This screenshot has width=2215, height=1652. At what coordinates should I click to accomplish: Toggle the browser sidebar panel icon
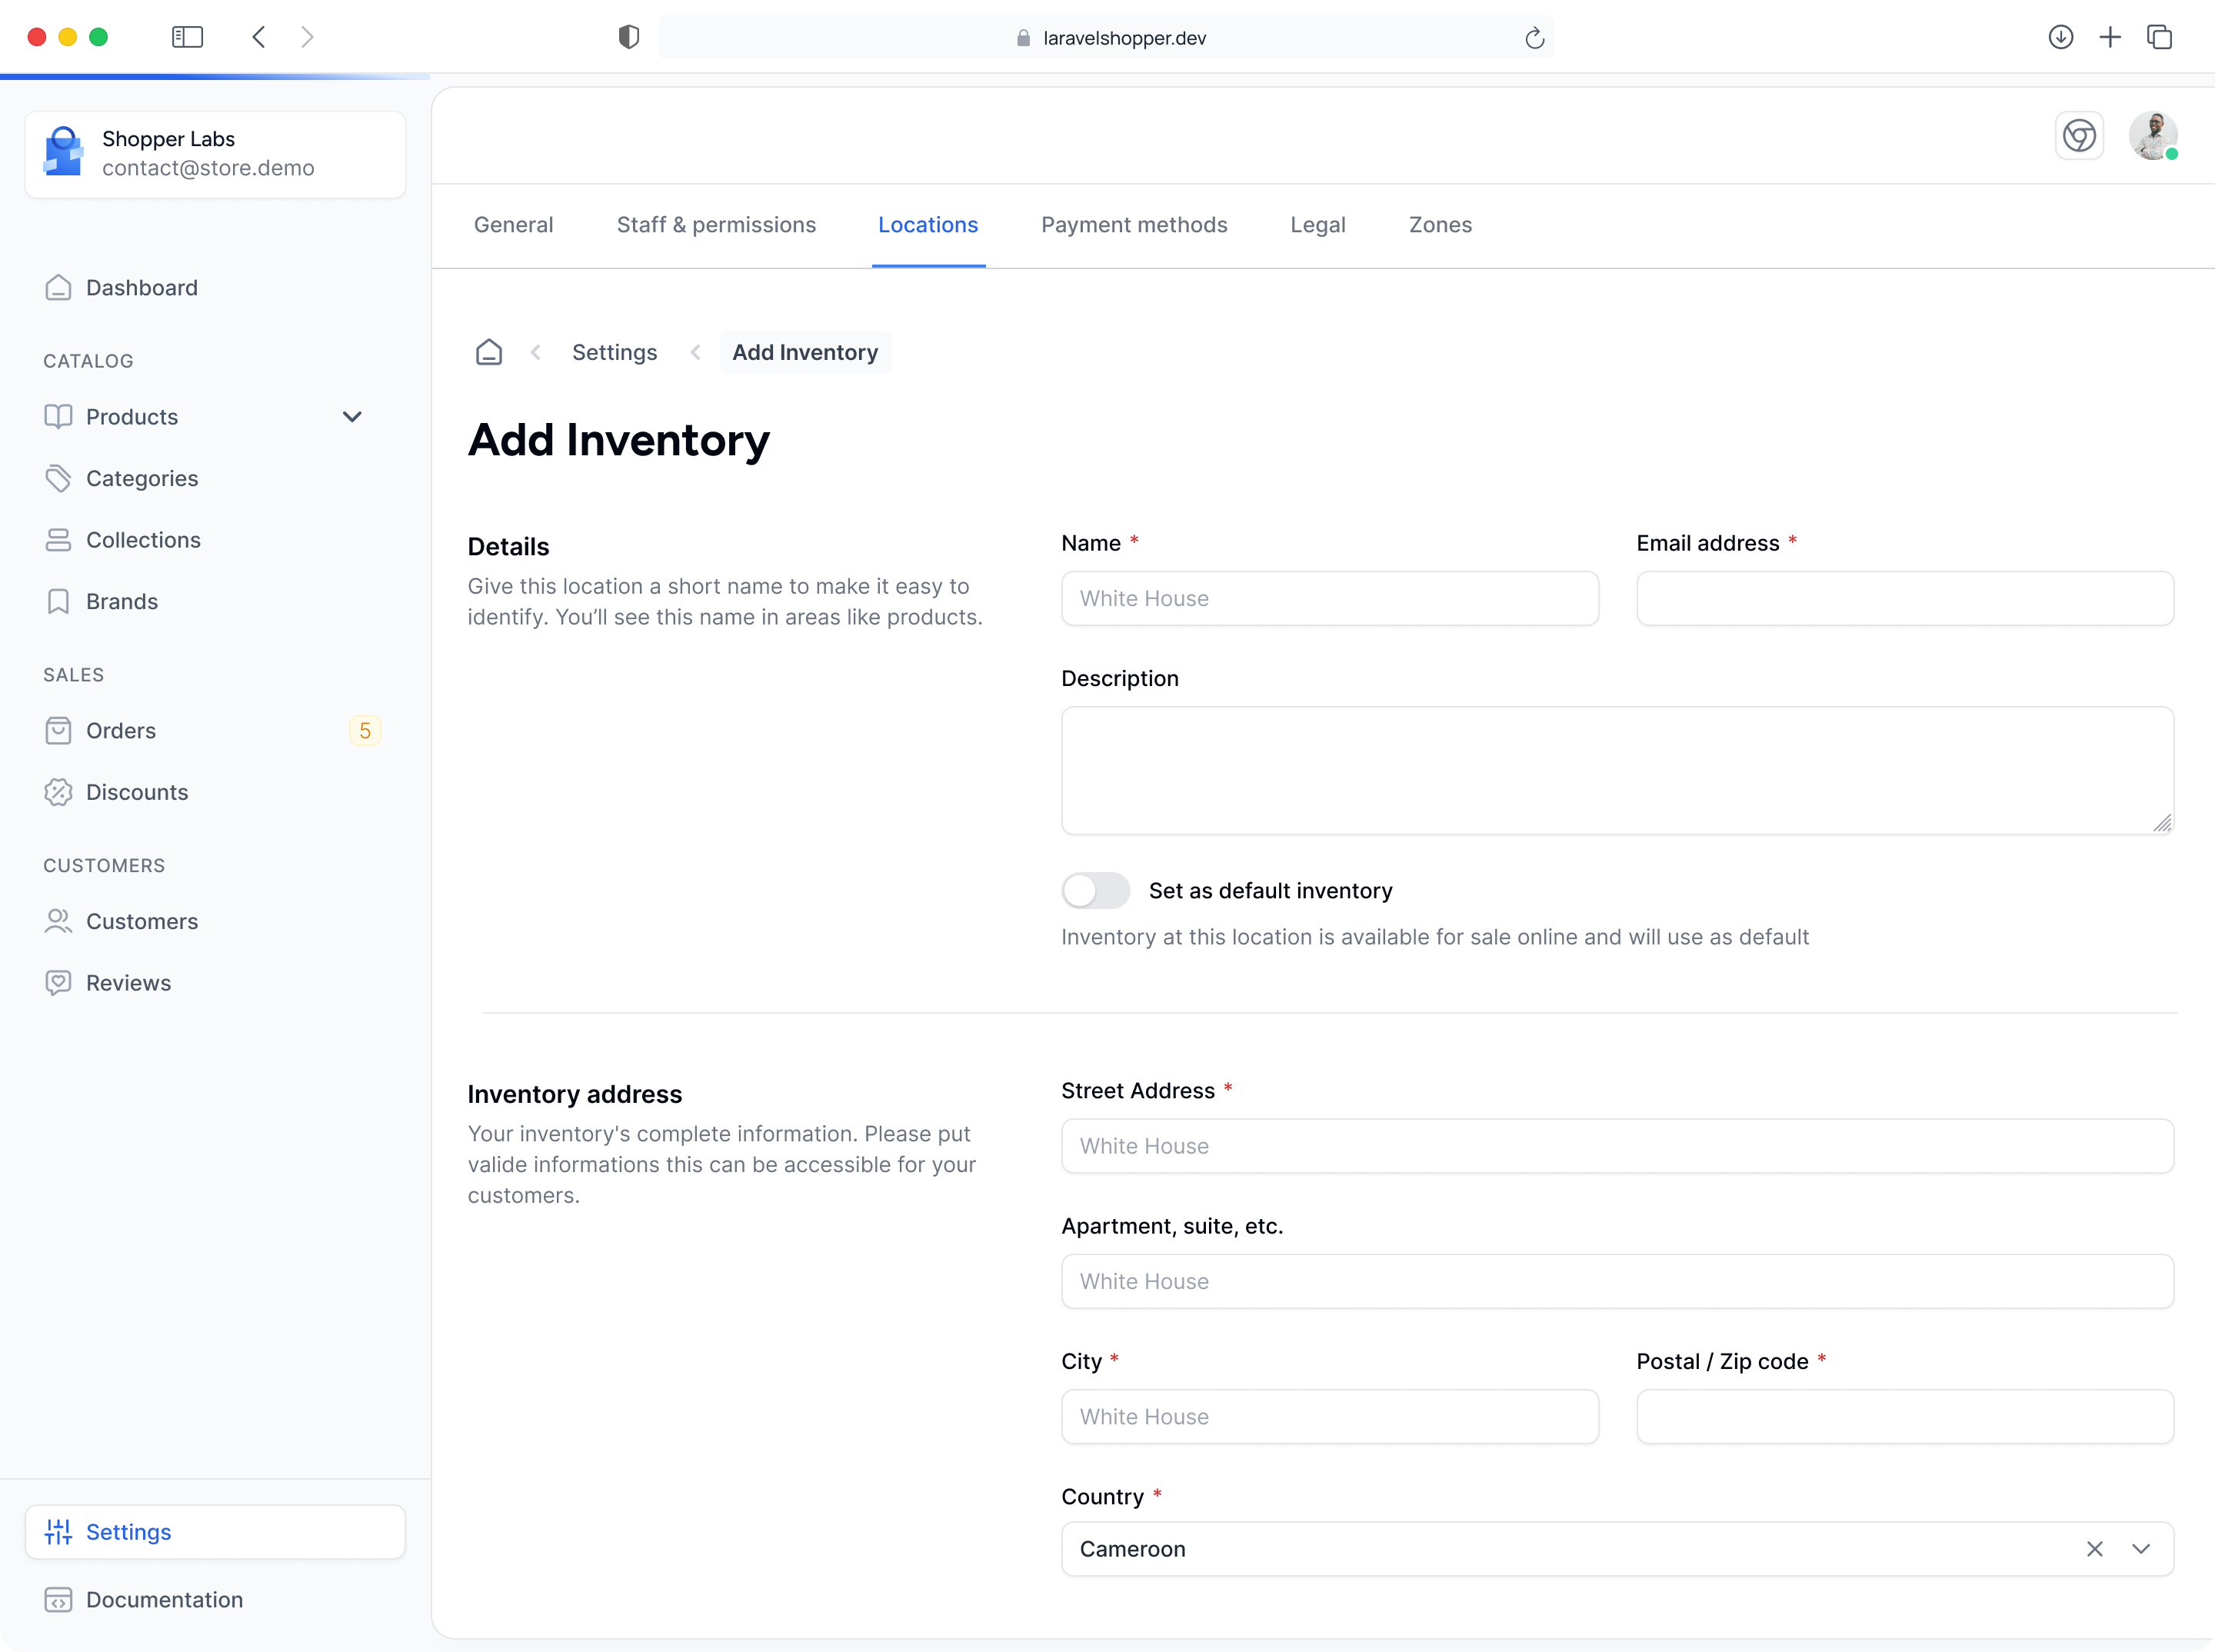pyautogui.click(x=187, y=38)
